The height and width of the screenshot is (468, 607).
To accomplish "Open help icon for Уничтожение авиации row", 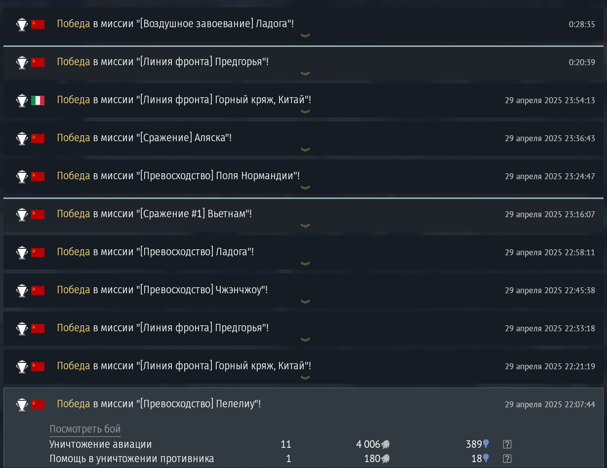I will (x=507, y=444).
